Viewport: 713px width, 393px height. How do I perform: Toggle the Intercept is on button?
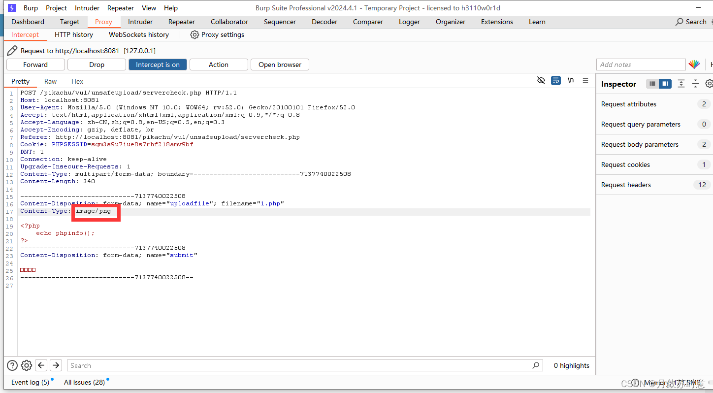click(158, 65)
